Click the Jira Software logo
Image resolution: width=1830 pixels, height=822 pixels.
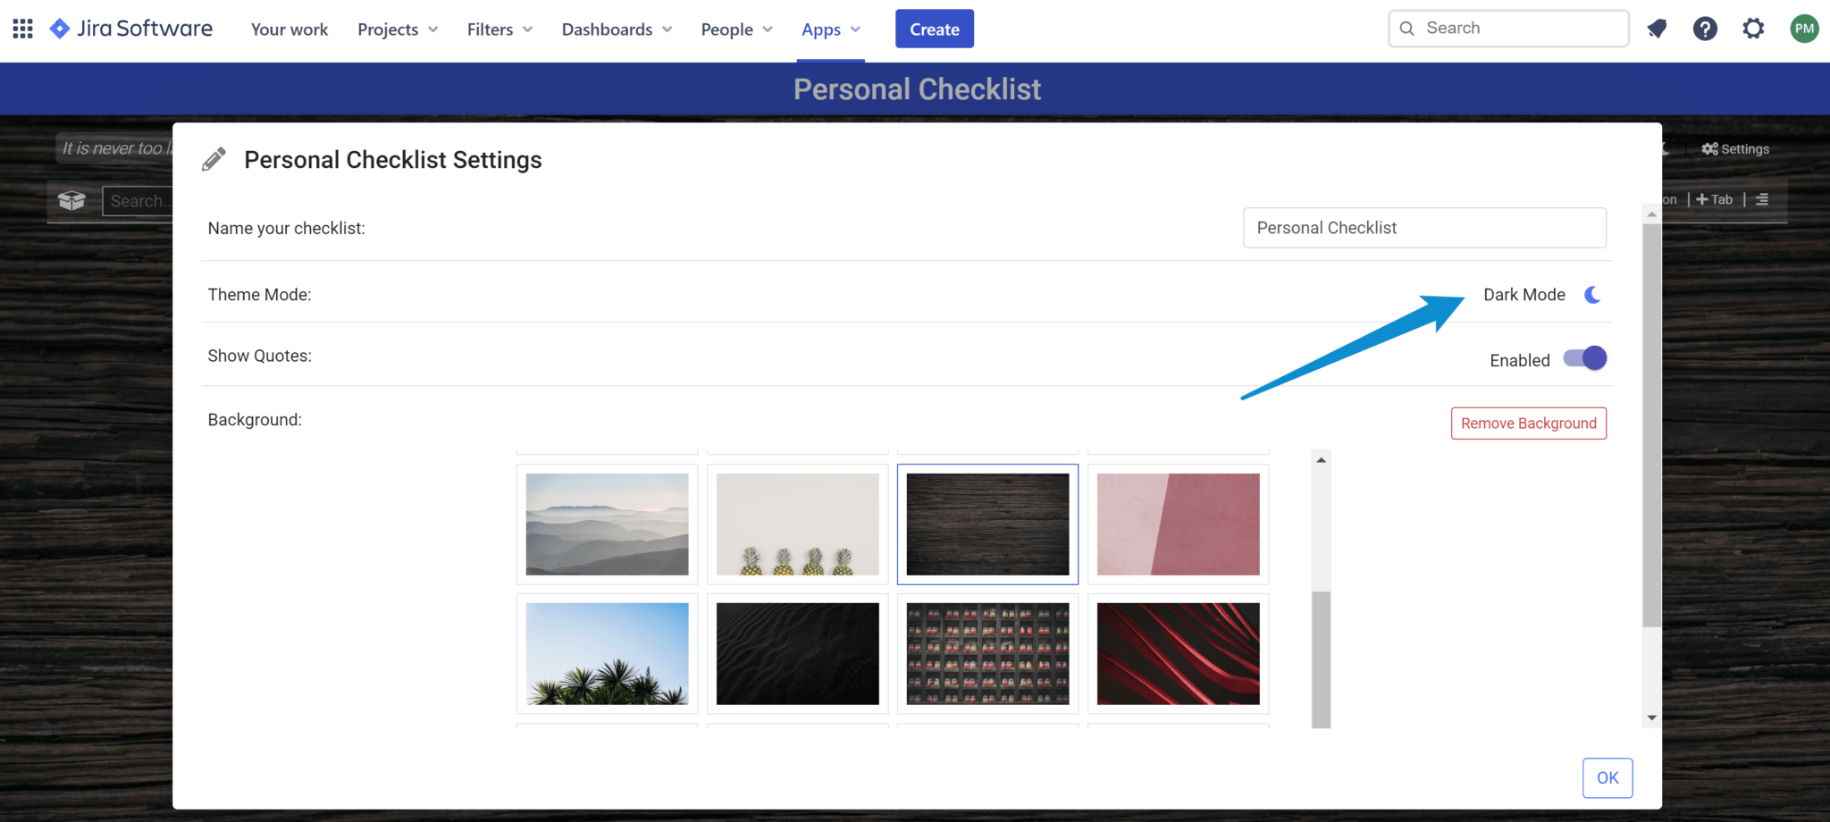pos(131,29)
